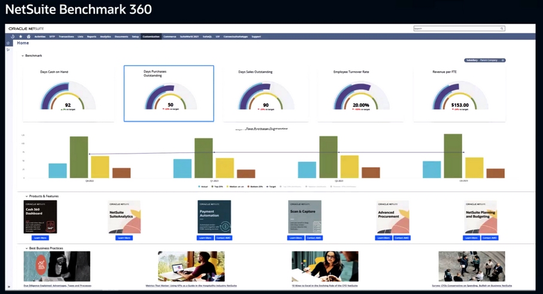Click the woman with glasses article image
543x294 pixels.
coord(325,267)
